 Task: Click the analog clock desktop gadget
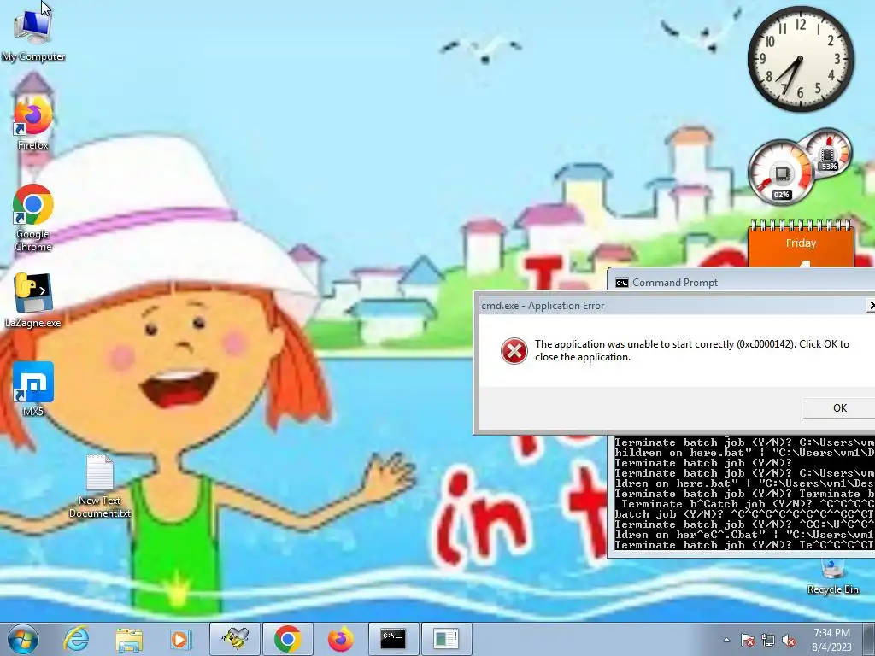[x=800, y=59]
